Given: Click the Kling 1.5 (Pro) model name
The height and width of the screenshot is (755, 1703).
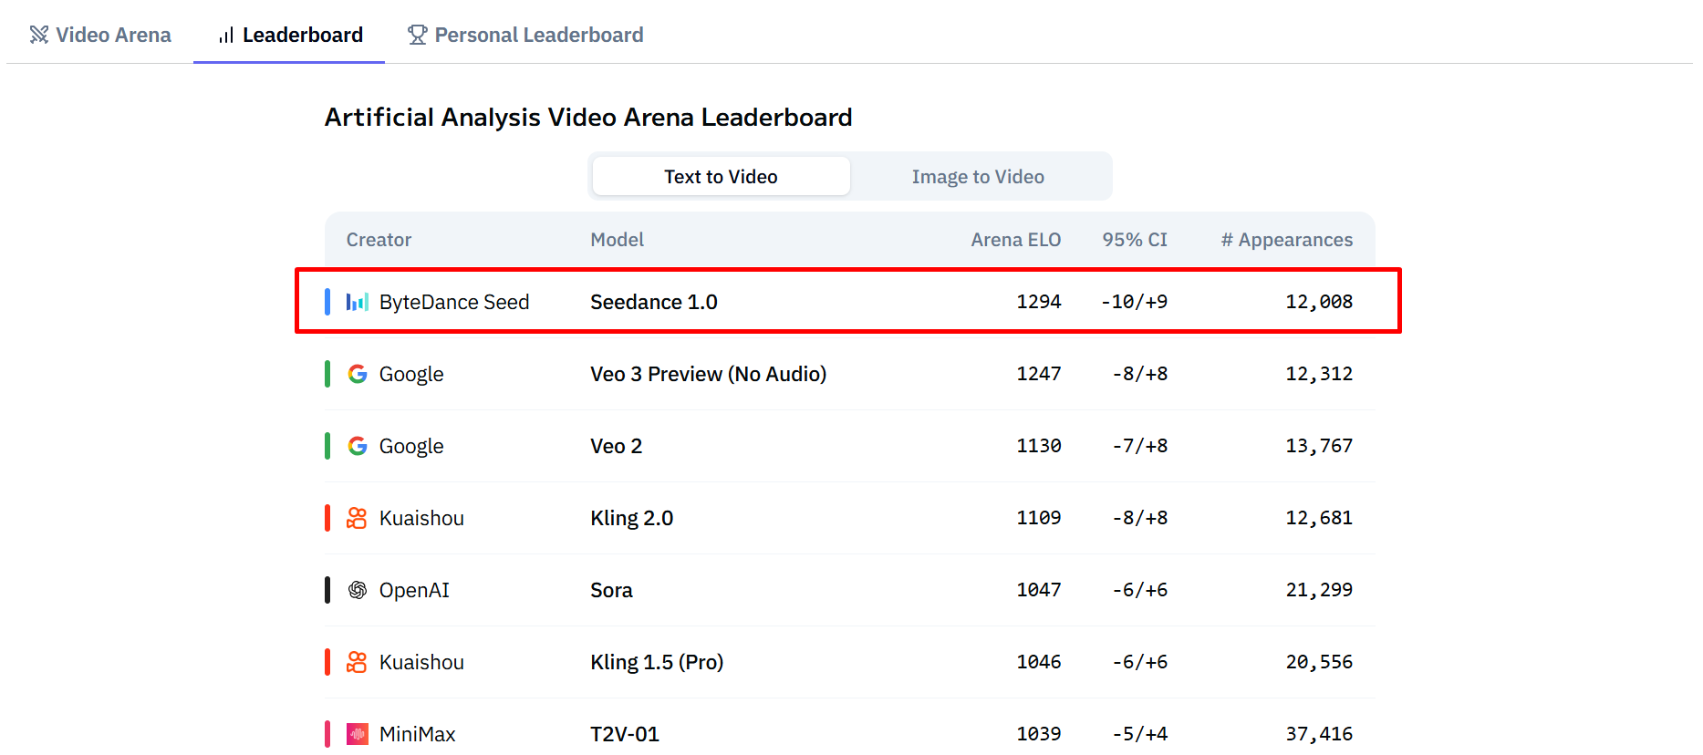Looking at the screenshot, I should click(657, 662).
